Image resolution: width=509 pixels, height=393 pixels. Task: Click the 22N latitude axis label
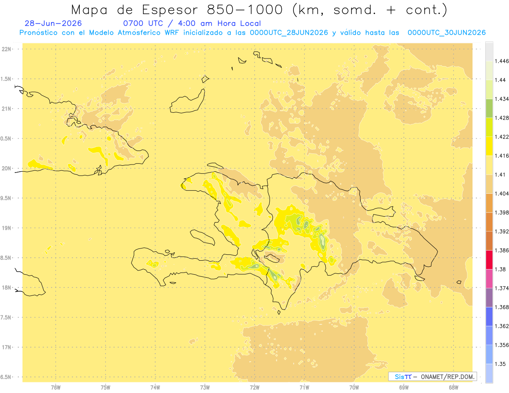click(x=6, y=49)
